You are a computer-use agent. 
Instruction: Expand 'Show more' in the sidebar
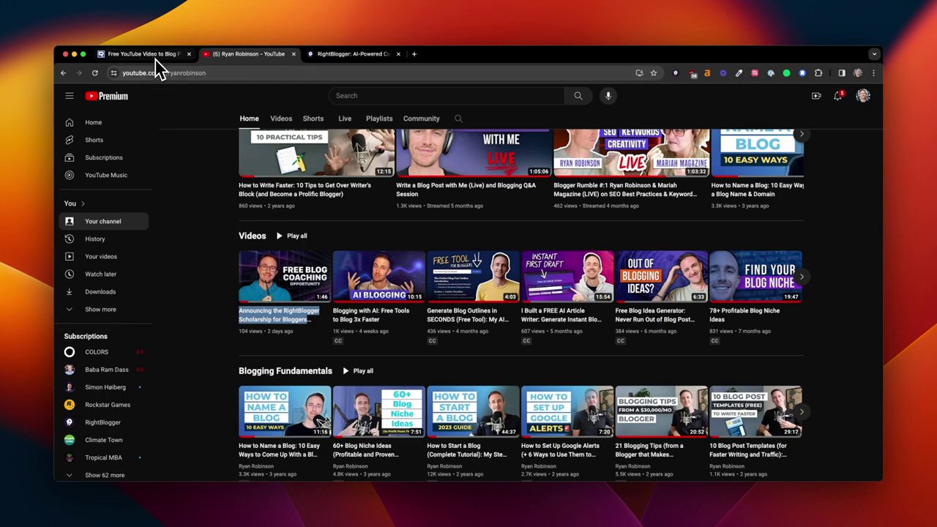coord(100,309)
